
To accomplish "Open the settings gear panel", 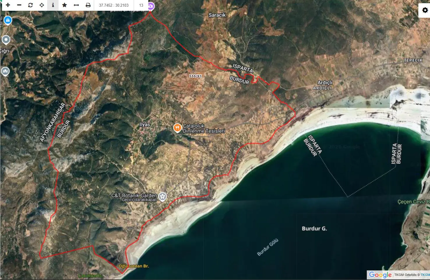I will pos(425,10).
